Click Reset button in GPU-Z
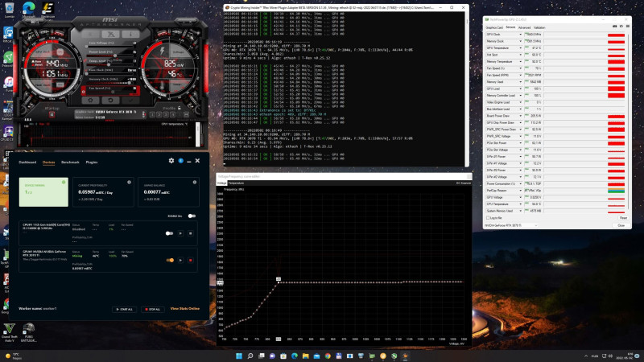The width and height of the screenshot is (644, 362). tap(623, 218)
